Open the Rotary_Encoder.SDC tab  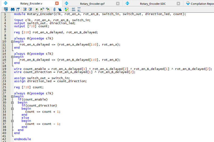click(x=153, y=4)
